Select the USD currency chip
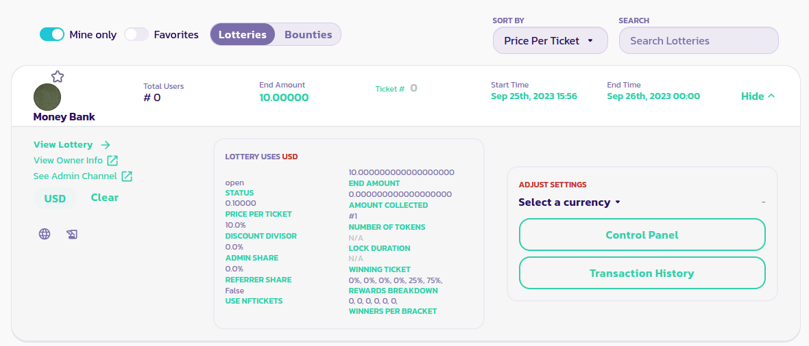This screenshot has width=809, height=346. click(x=55, y=199)
